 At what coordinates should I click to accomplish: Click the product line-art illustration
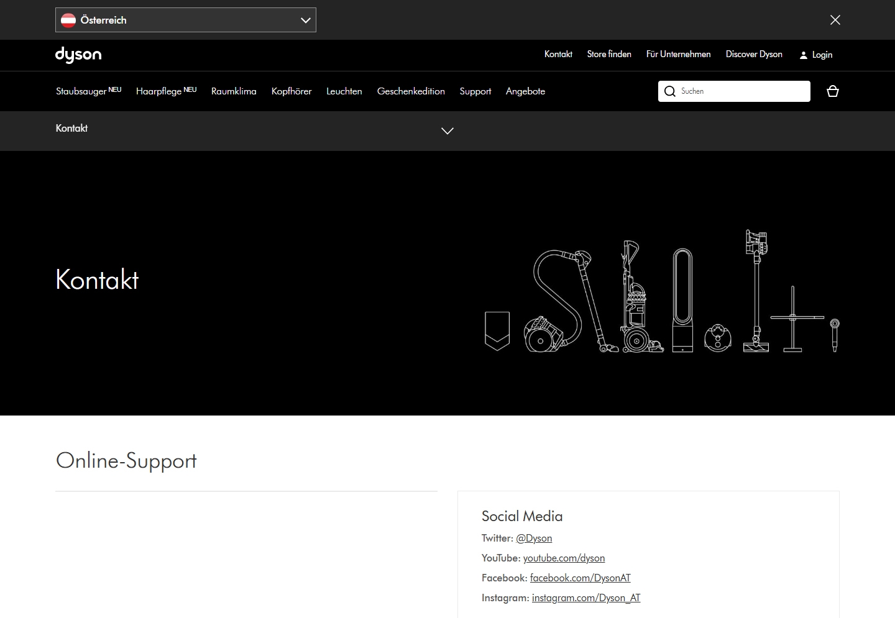pos(662,291)
